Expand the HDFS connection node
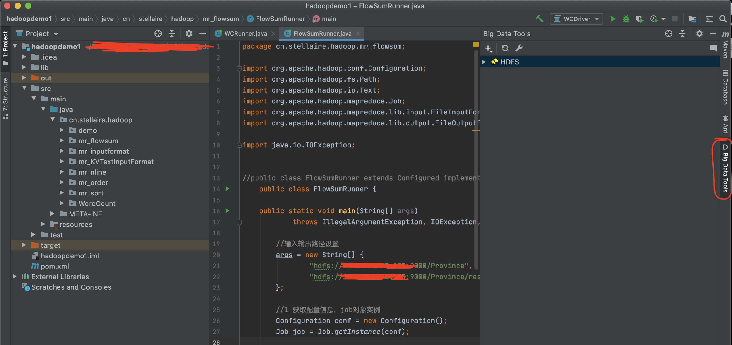 [484, 62]
